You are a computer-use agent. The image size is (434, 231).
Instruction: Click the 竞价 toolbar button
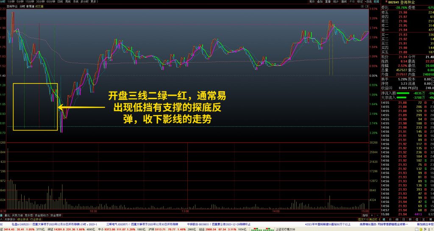[312, 2]
